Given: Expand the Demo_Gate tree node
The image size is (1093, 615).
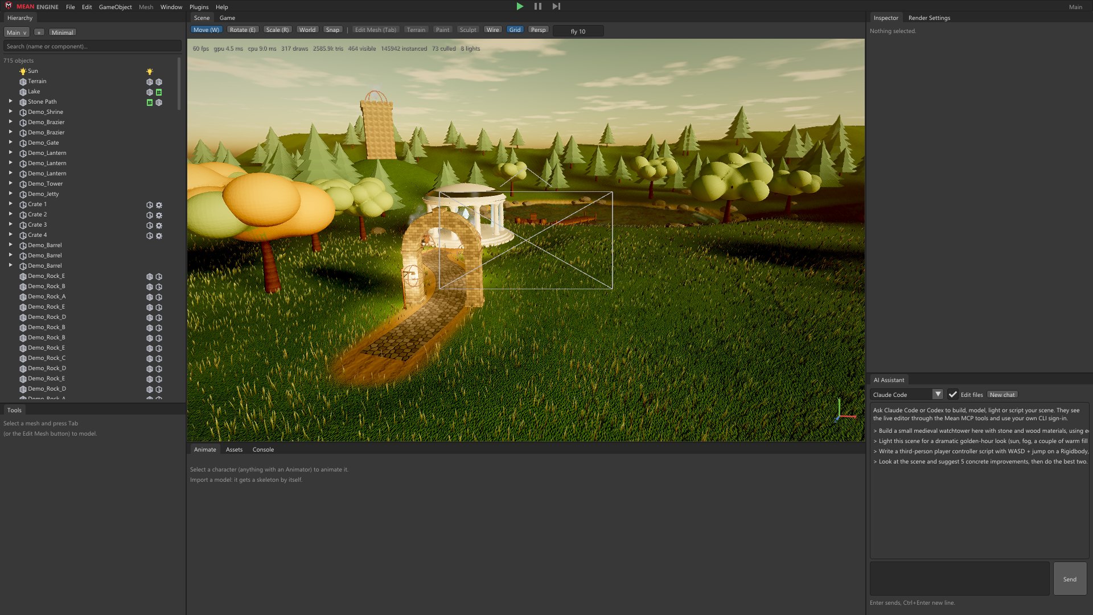Looking at the screenshot, I should pos(10,142).
